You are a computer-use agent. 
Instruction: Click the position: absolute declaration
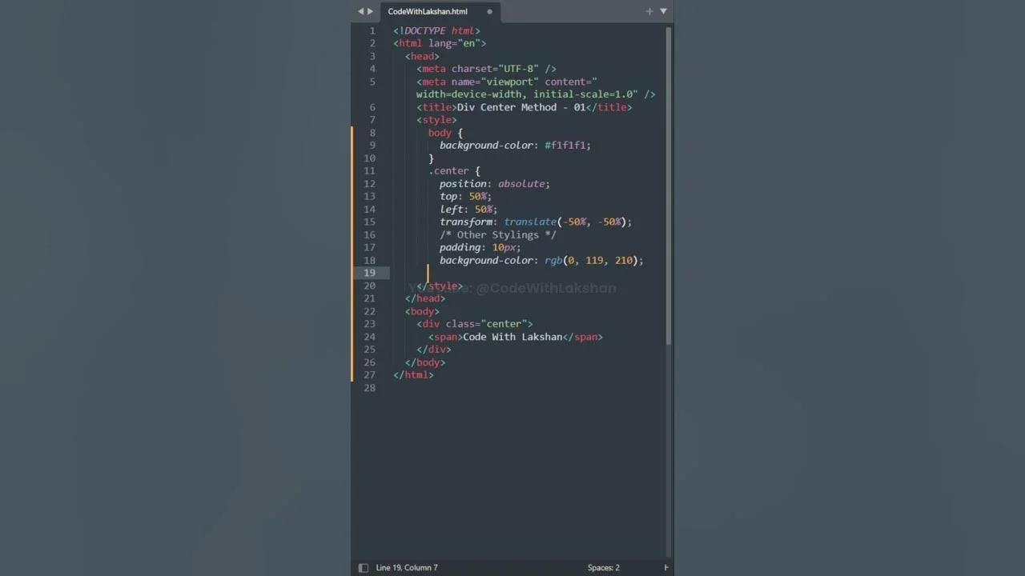point(495,184)
